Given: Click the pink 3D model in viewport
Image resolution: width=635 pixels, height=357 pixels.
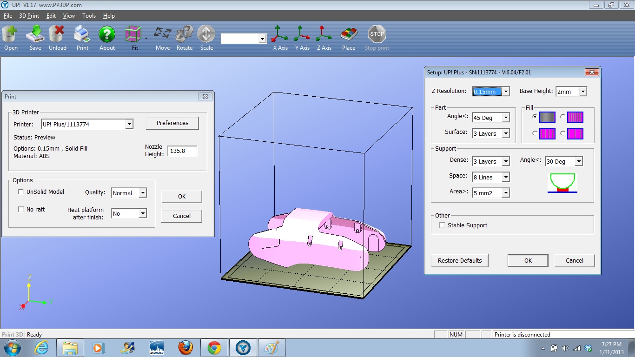Looking at the screenshot, I should 316,239.
